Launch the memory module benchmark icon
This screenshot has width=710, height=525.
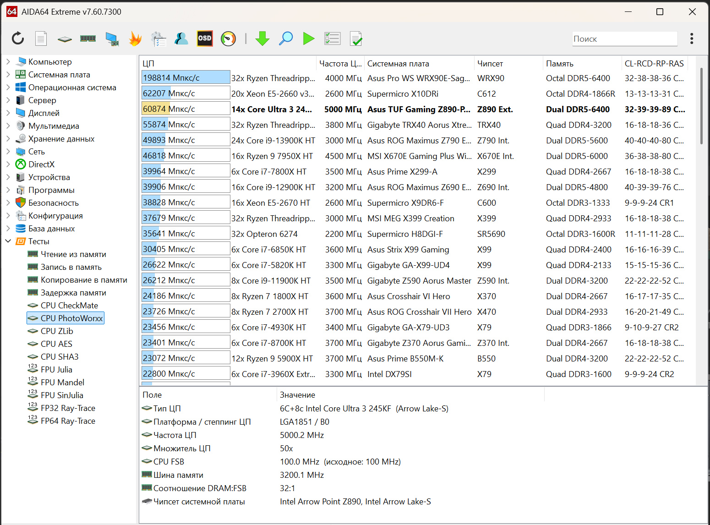(x=88, y=38)
